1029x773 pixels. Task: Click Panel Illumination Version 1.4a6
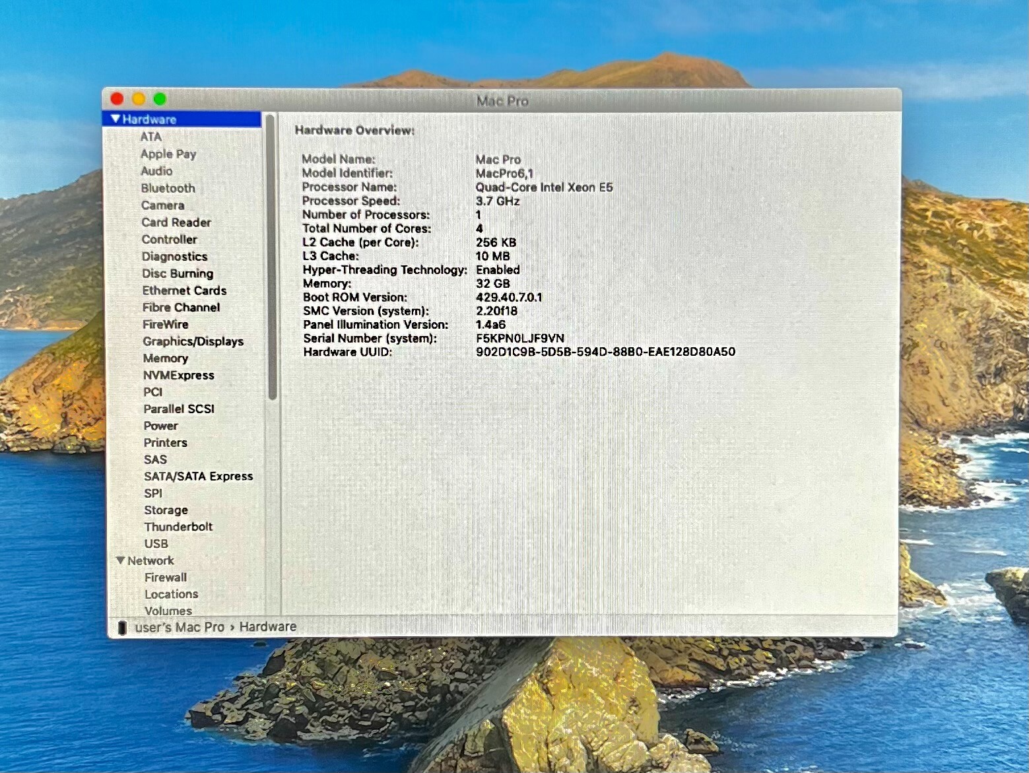point(490,325)
